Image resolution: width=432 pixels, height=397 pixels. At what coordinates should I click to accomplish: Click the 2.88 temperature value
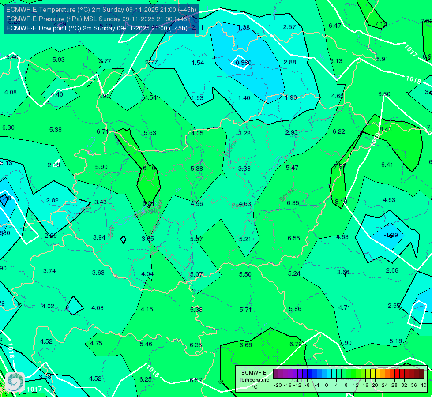tap(290, 62)
